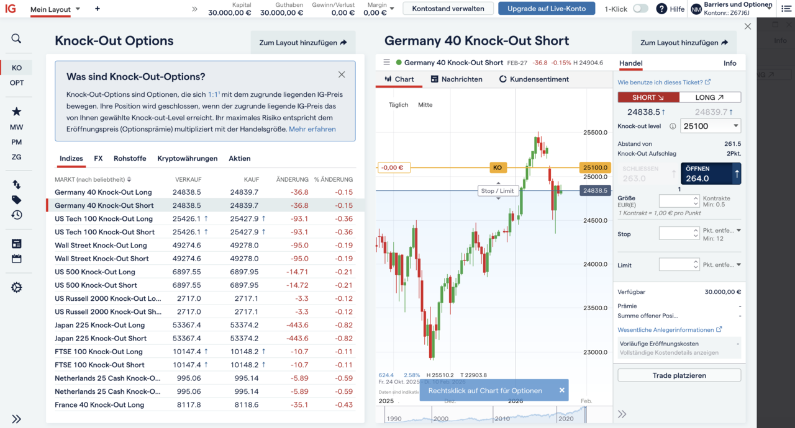Open the search magnifier in the sidebar
The width and height of the screenshot is (795, 428).
pyautogui.click(x=17, y=38)
